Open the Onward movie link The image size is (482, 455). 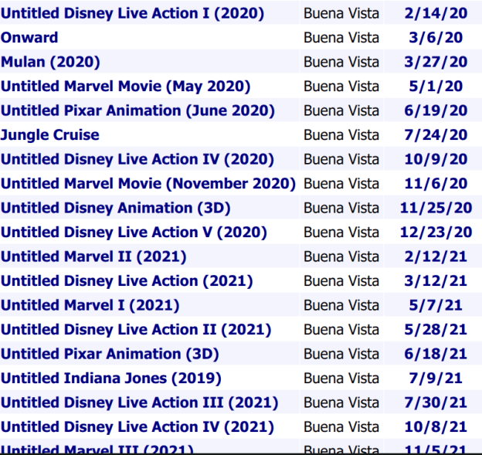29,37
